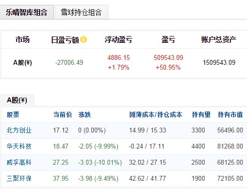This screenshot has width=247, height=189.
Task: Click the 盈亏 value 509543.09
Action: [168, 57]
